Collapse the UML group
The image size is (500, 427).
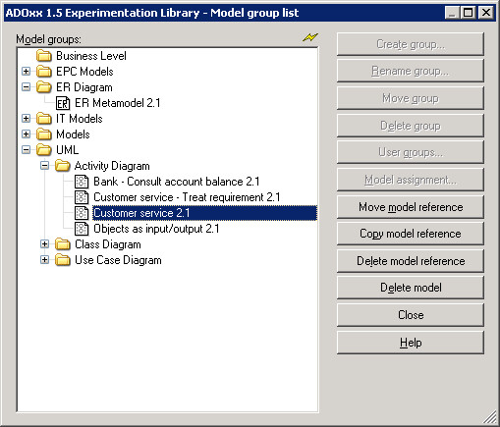pos(27,150)
